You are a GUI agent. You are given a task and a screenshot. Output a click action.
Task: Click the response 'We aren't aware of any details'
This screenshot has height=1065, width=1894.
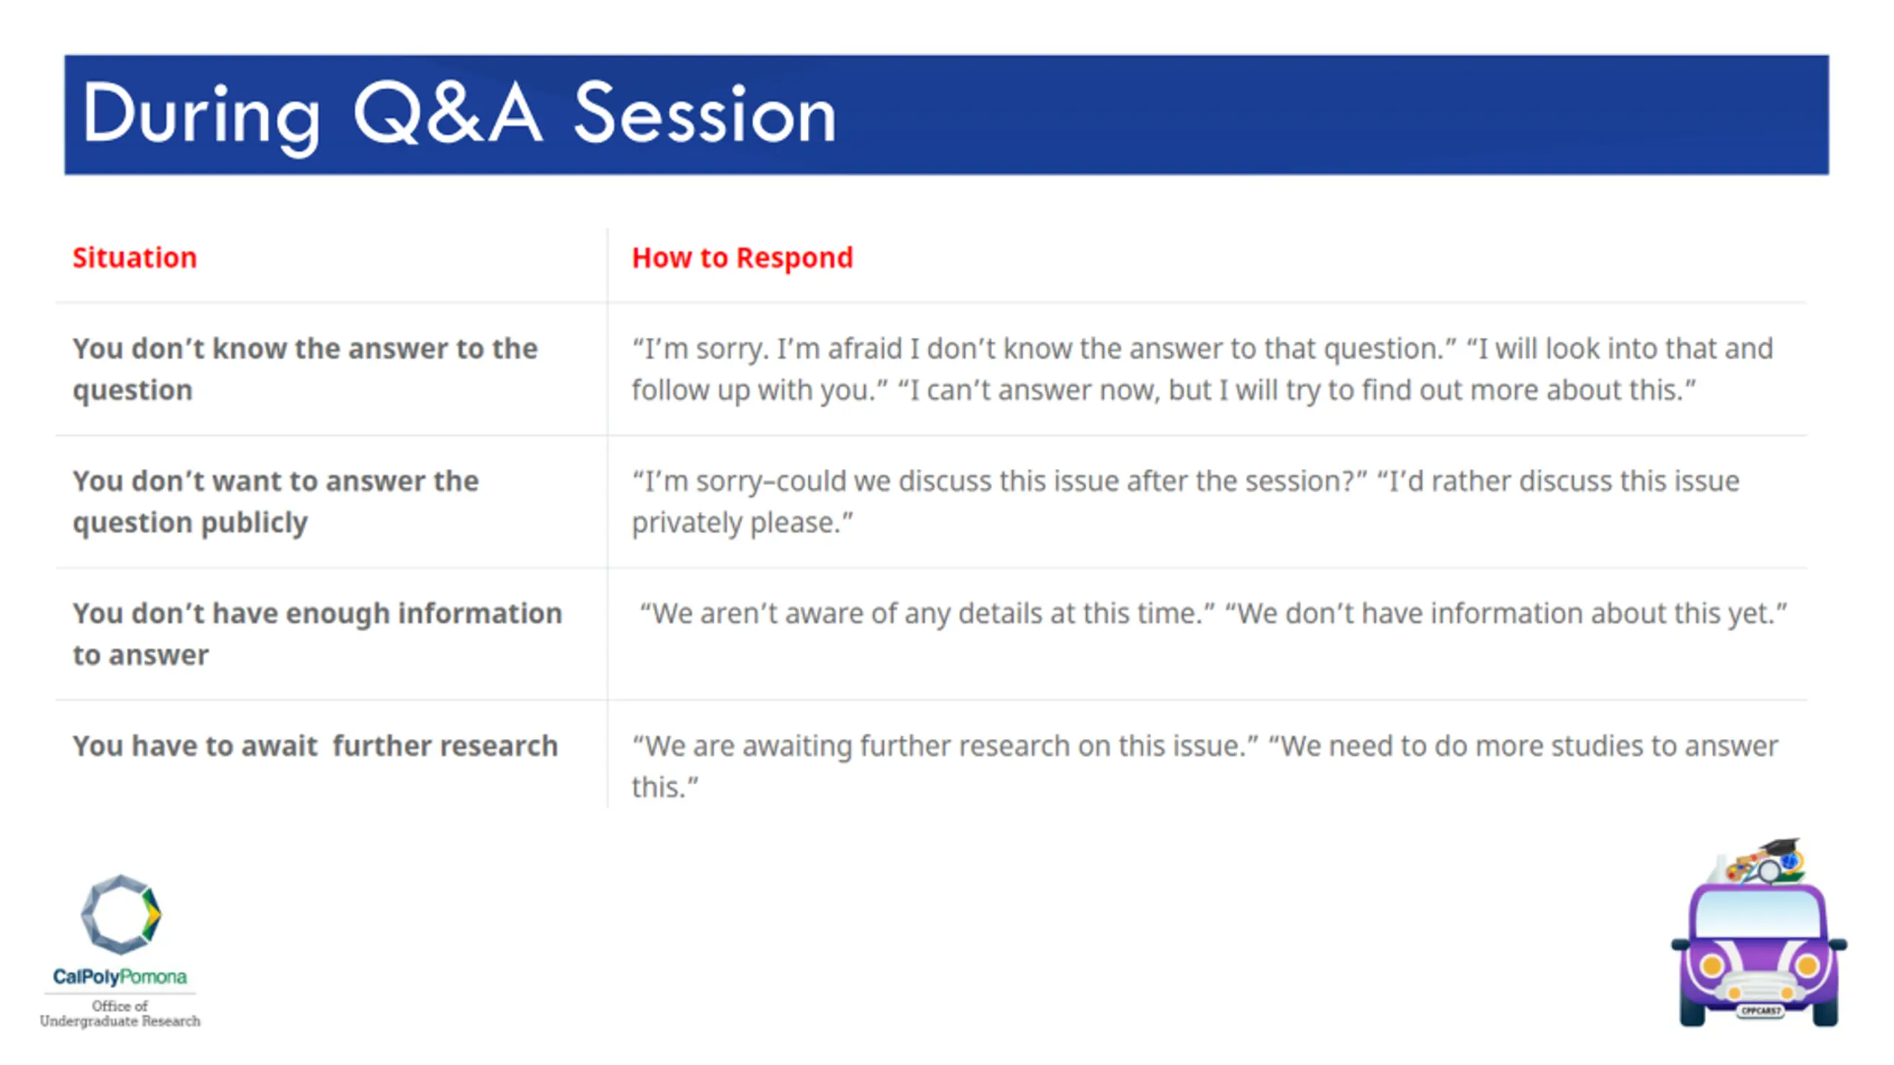tap(1213, 613)
